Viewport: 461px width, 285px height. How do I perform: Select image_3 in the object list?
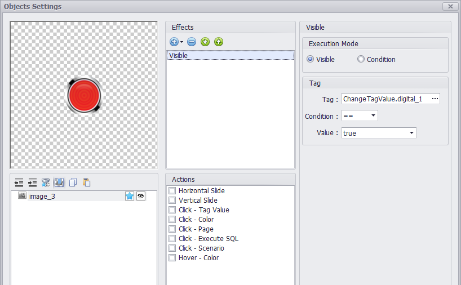[78, 196]
